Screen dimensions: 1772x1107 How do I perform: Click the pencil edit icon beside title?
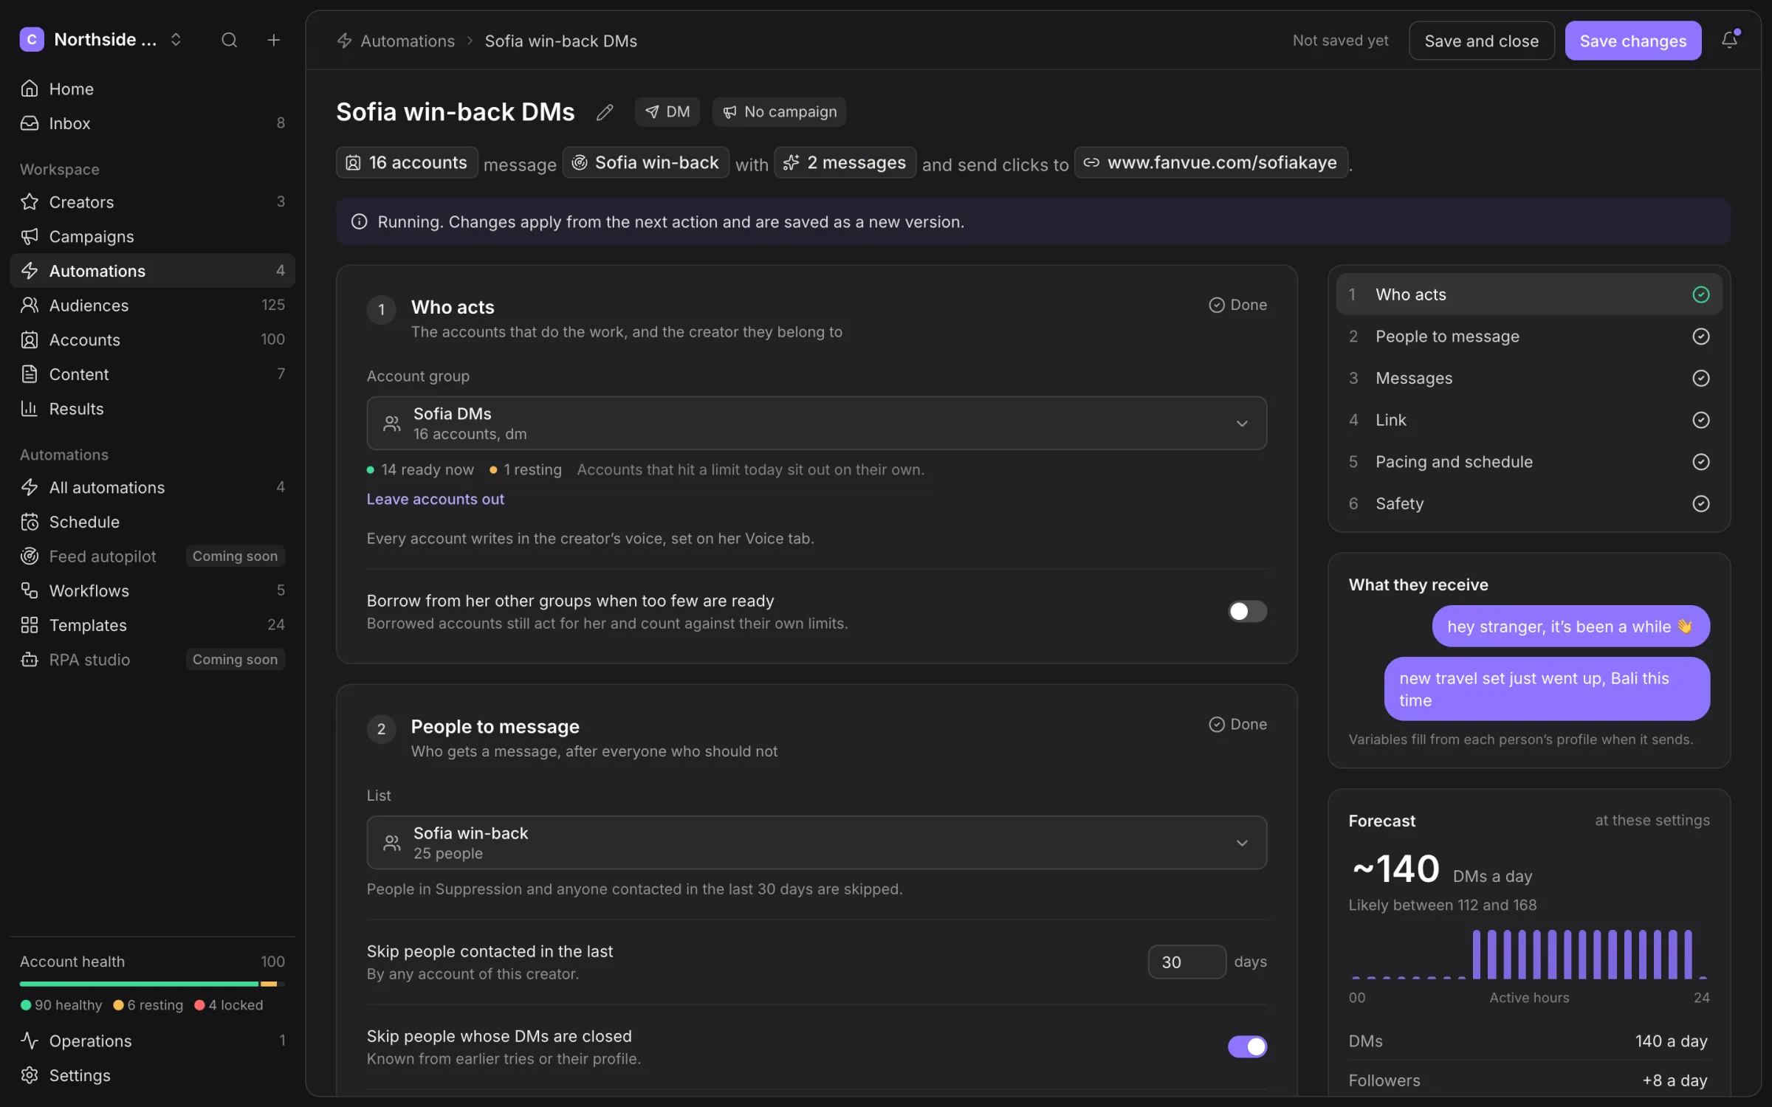[x=605, y=112]
